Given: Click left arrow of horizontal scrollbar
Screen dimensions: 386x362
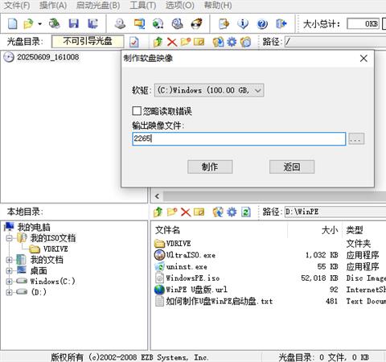Looking at the screenshot, I should tap(158, 196).
